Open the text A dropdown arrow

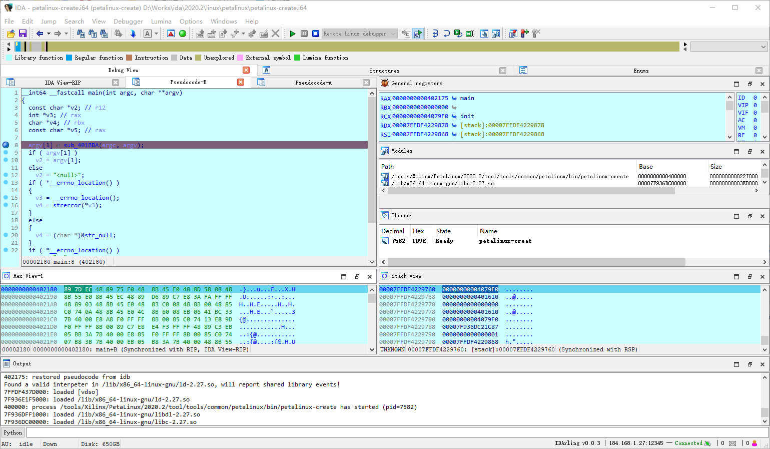point(156,34)
